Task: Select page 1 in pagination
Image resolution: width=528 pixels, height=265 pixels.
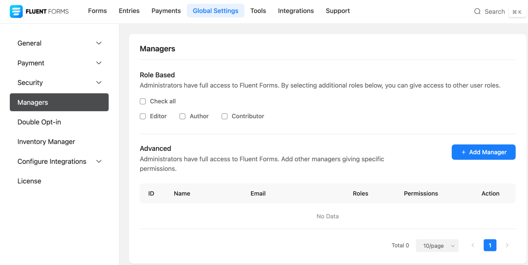Action: (490, 245)
